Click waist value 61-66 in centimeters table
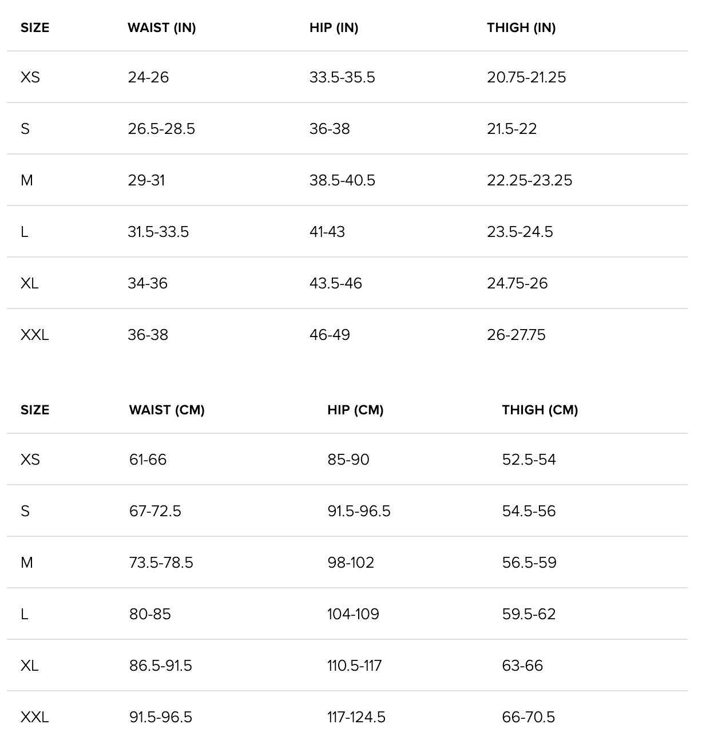This screenshot has height=744, width=706. pyautogui.click(x=148, y=460)
